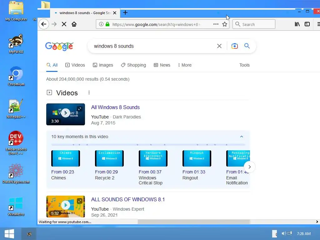Image resolution: width=320 pixels, height=240 pixels.
Task: Bookmark this page with the star icon
Action: point(225,24)
